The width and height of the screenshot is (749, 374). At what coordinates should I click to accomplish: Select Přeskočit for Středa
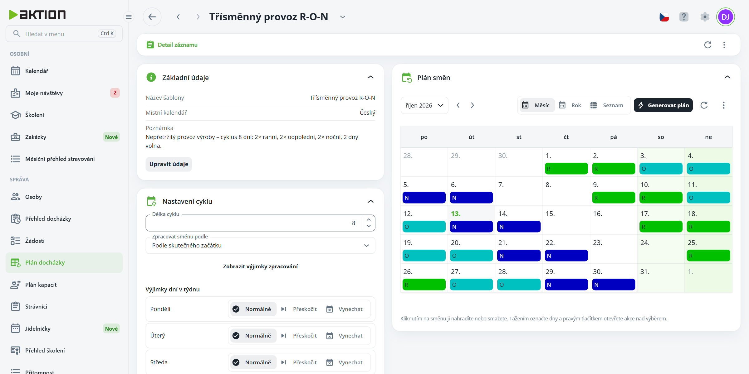299,362
